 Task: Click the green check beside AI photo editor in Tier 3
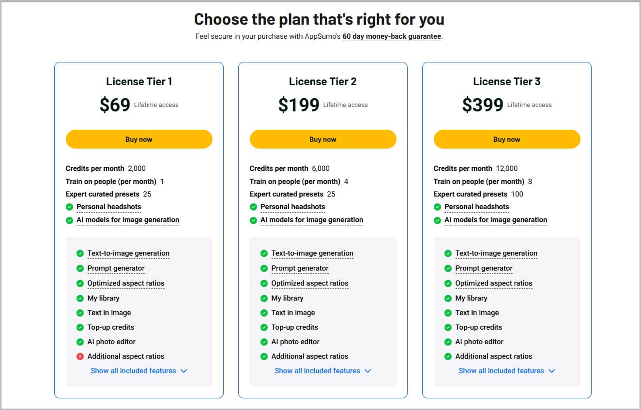click(x=448, y=342)
